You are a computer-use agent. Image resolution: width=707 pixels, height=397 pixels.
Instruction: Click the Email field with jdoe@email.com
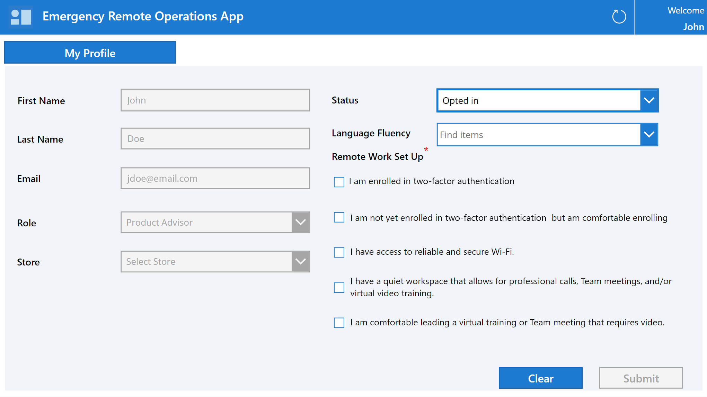(x=215, y=178)
